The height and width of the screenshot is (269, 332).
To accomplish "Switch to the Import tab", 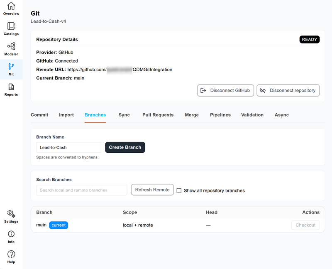I will pyautogui.click(x=66, y=115).
